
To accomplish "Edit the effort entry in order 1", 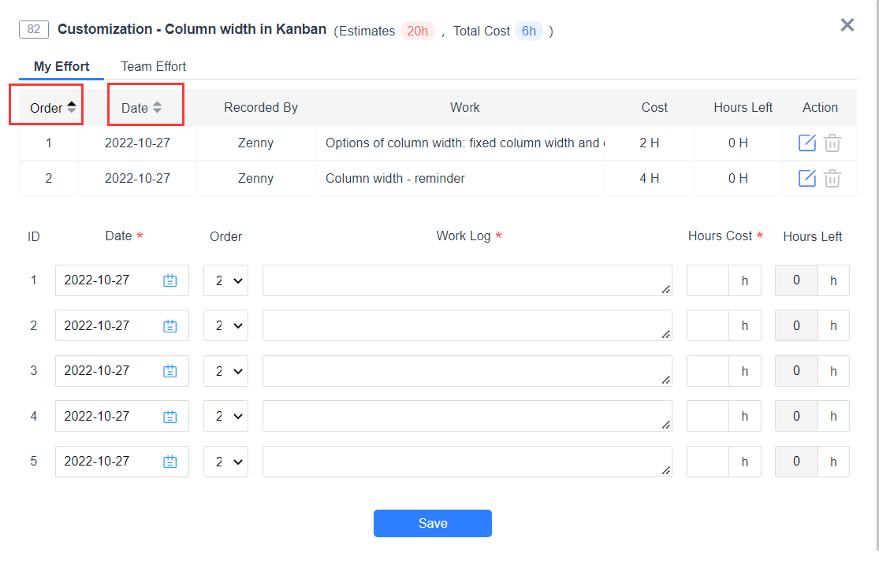I will coord(807,143).
